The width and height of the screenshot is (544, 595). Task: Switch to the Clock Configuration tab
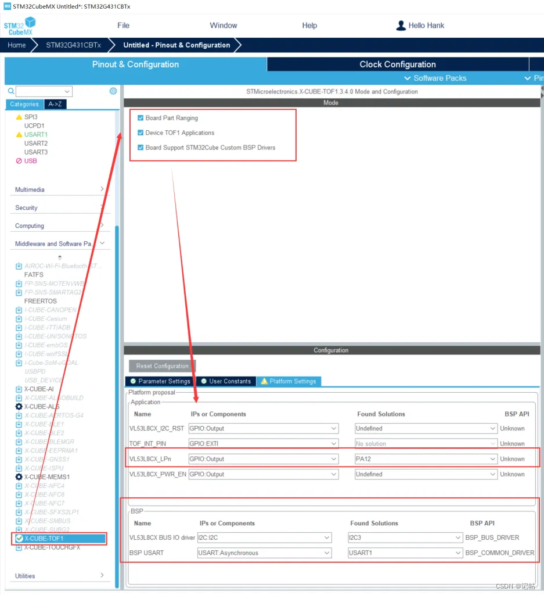(398, 64)
